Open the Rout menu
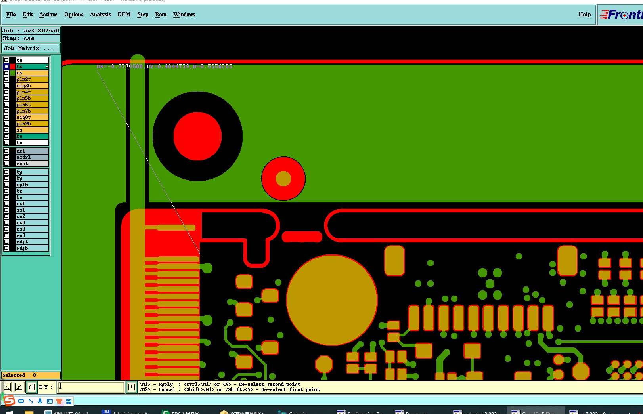Viewport: 643px width, 414px height. point(161,14)
